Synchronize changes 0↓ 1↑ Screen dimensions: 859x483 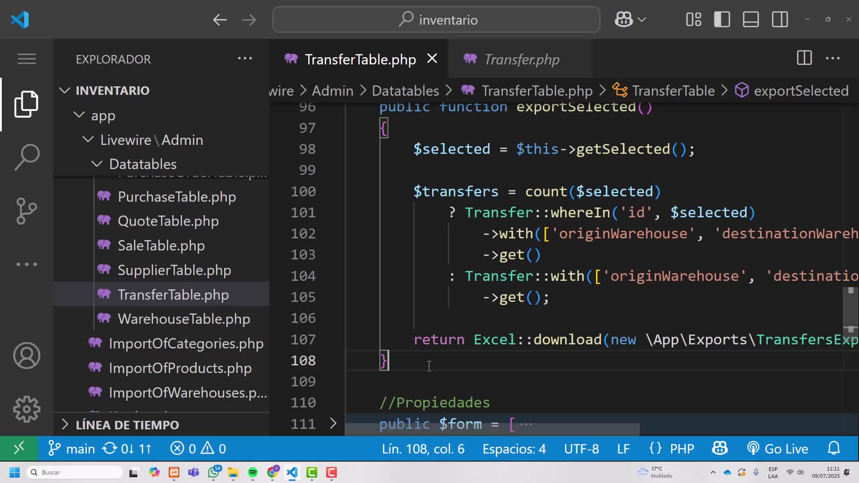tap(127, 448)
